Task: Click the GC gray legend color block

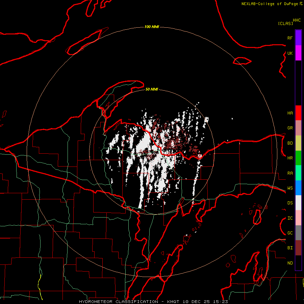Action: point(298,233)
